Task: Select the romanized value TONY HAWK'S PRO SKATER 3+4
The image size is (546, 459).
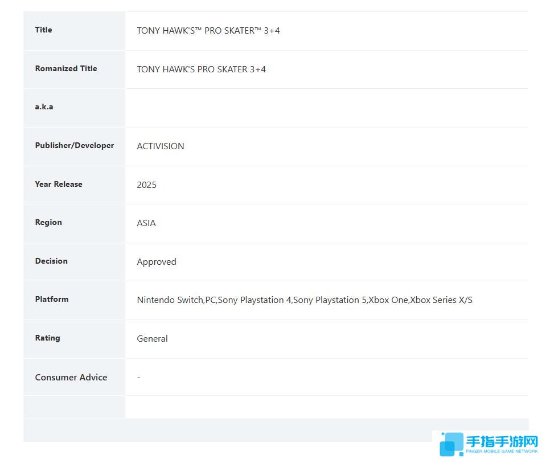Action: (x=202, y=69)
